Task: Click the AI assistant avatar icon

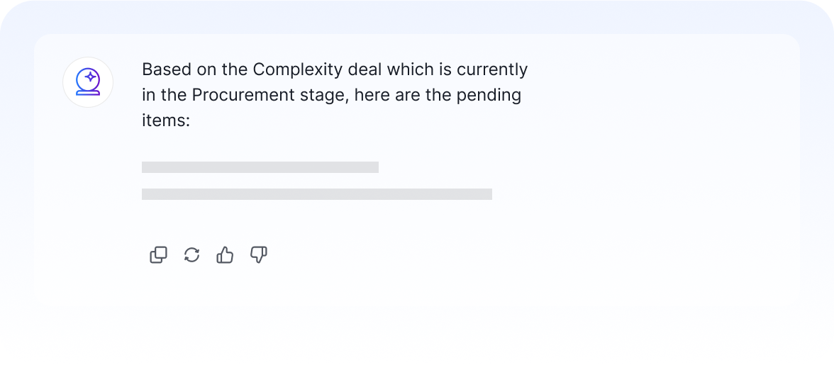Action: (88, 82)
